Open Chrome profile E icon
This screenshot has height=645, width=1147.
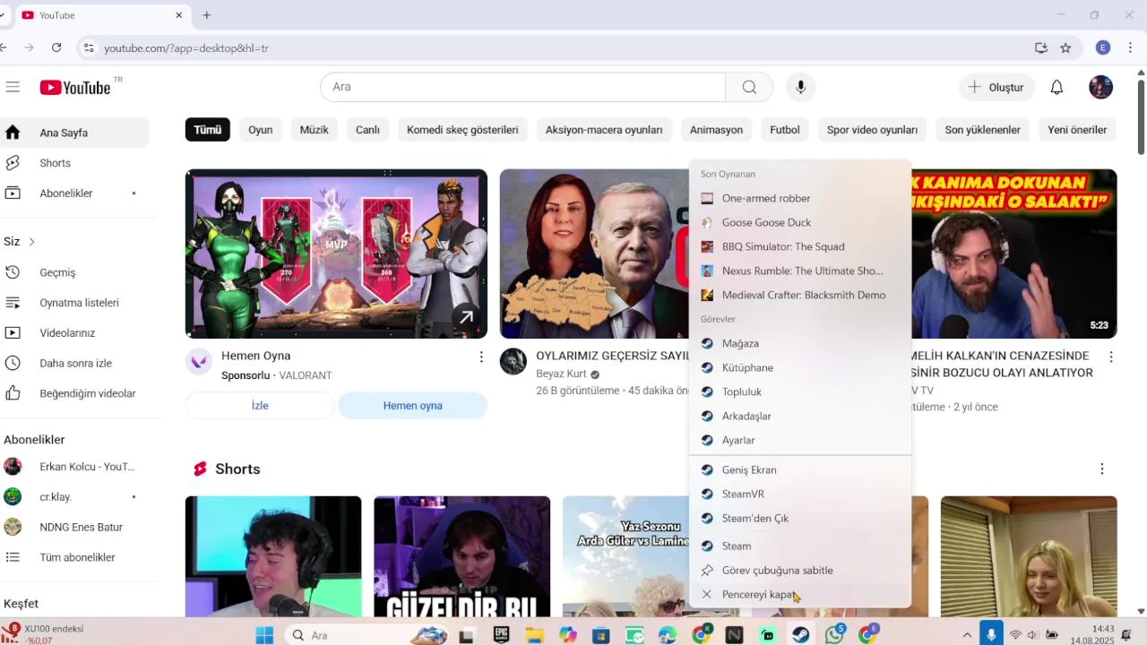pyautogui.click(x=1103, y=47)
